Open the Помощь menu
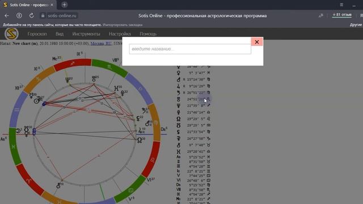Screen dimensions: 363x204 click(x=148, y=34)
